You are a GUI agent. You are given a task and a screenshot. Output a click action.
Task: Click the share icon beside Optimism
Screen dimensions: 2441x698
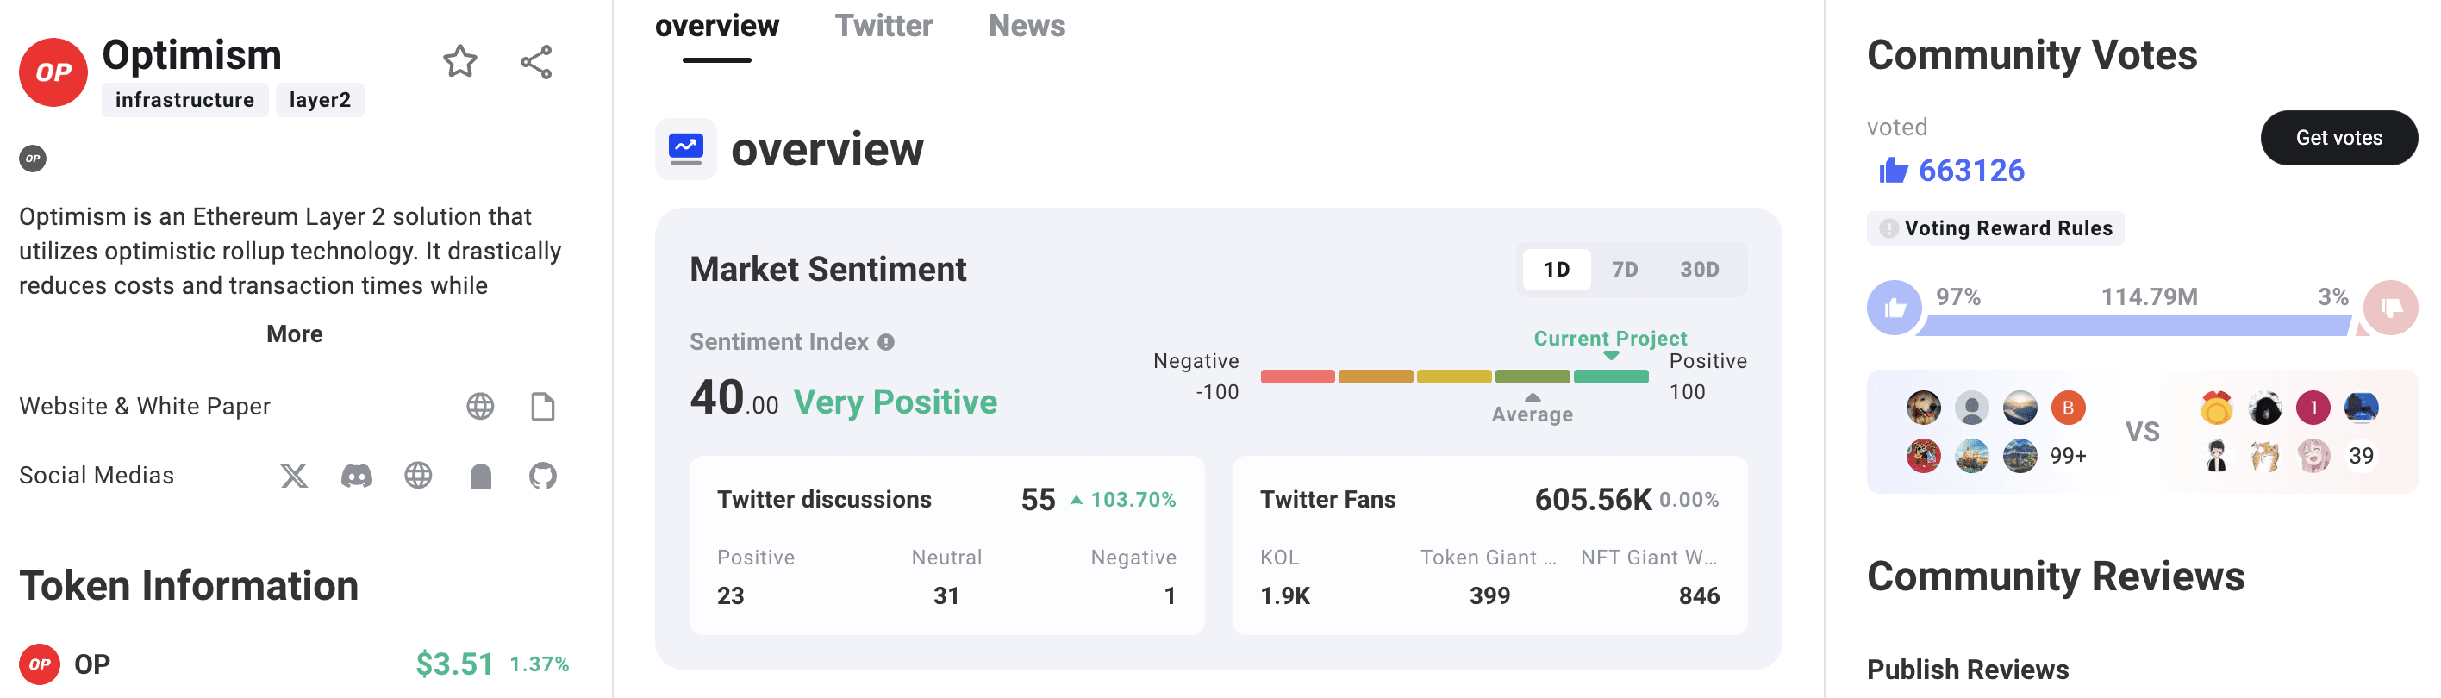tap(535, 61)
